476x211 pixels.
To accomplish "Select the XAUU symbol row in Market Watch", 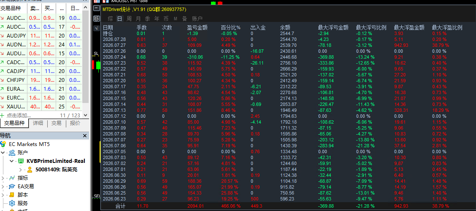I will coord(41,107).
